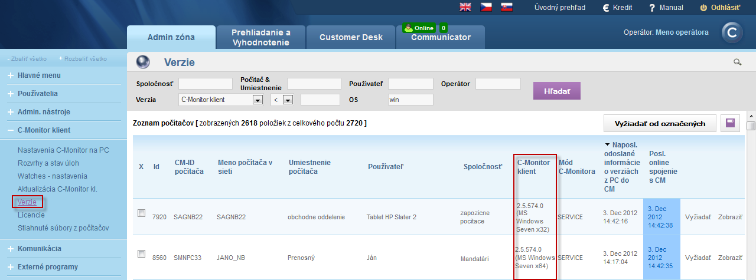Screen dimensions: 756x280
Task: Open Kredit link
Action: [617, 8]
